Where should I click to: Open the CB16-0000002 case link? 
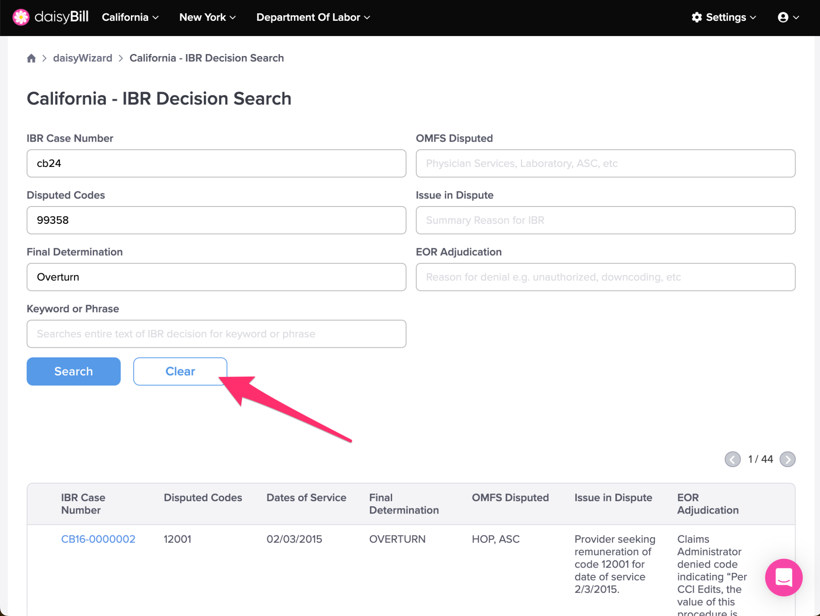click(98, 539)
